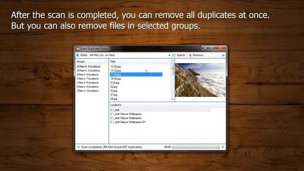Image resolution: width=304 pixels, height=171 pixels.
Task: Click the Search magnifier icon
Action: [174, 55]
